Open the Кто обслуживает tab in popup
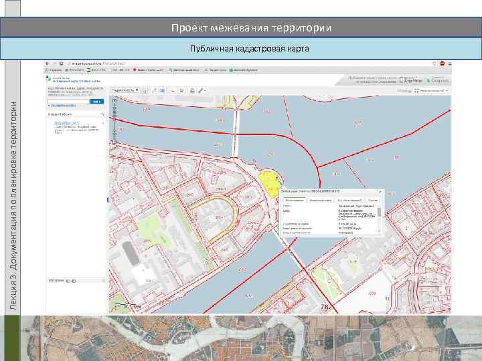Viewport: 482px width, 361px height. [x=350, y=200]
